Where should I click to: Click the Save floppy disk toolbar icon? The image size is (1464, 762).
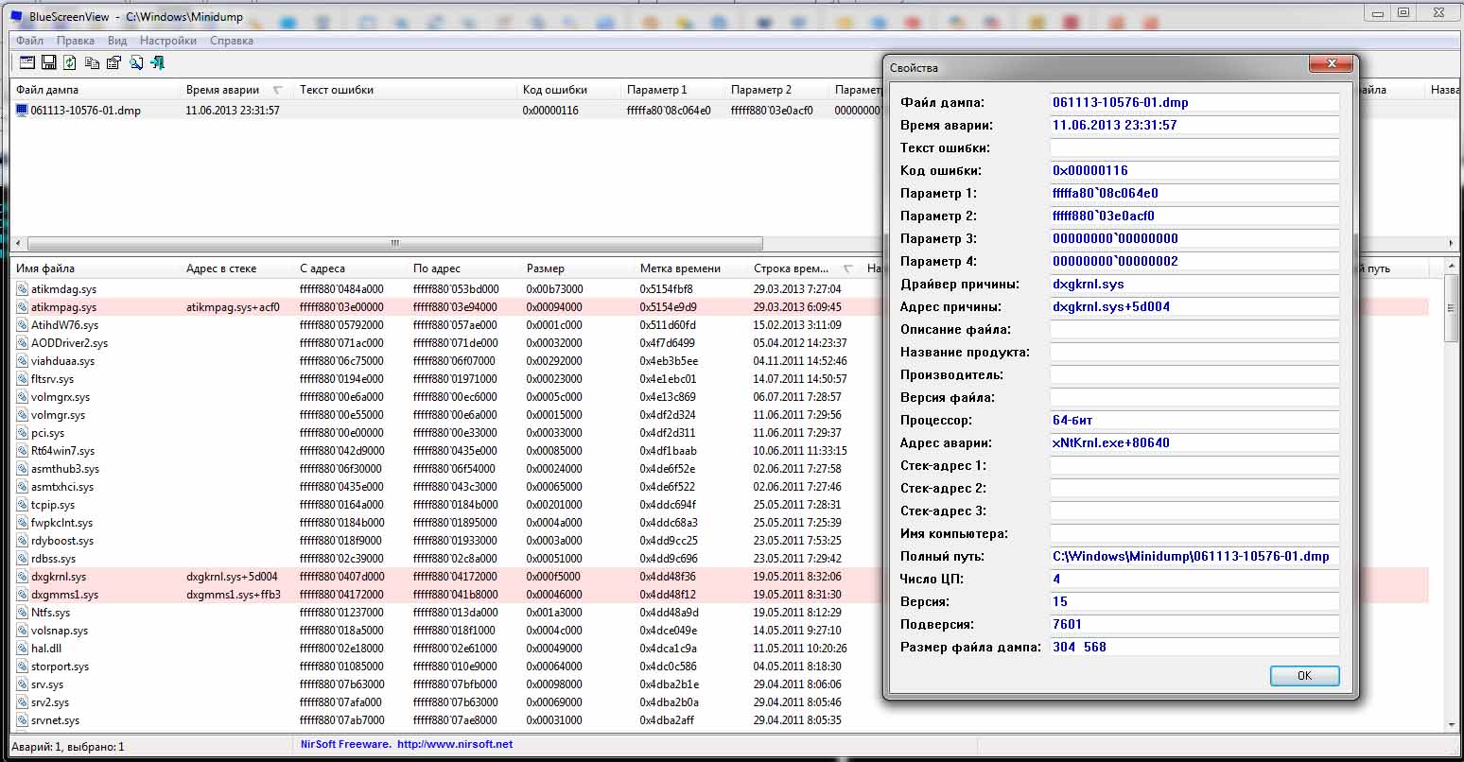pos(48,63)
